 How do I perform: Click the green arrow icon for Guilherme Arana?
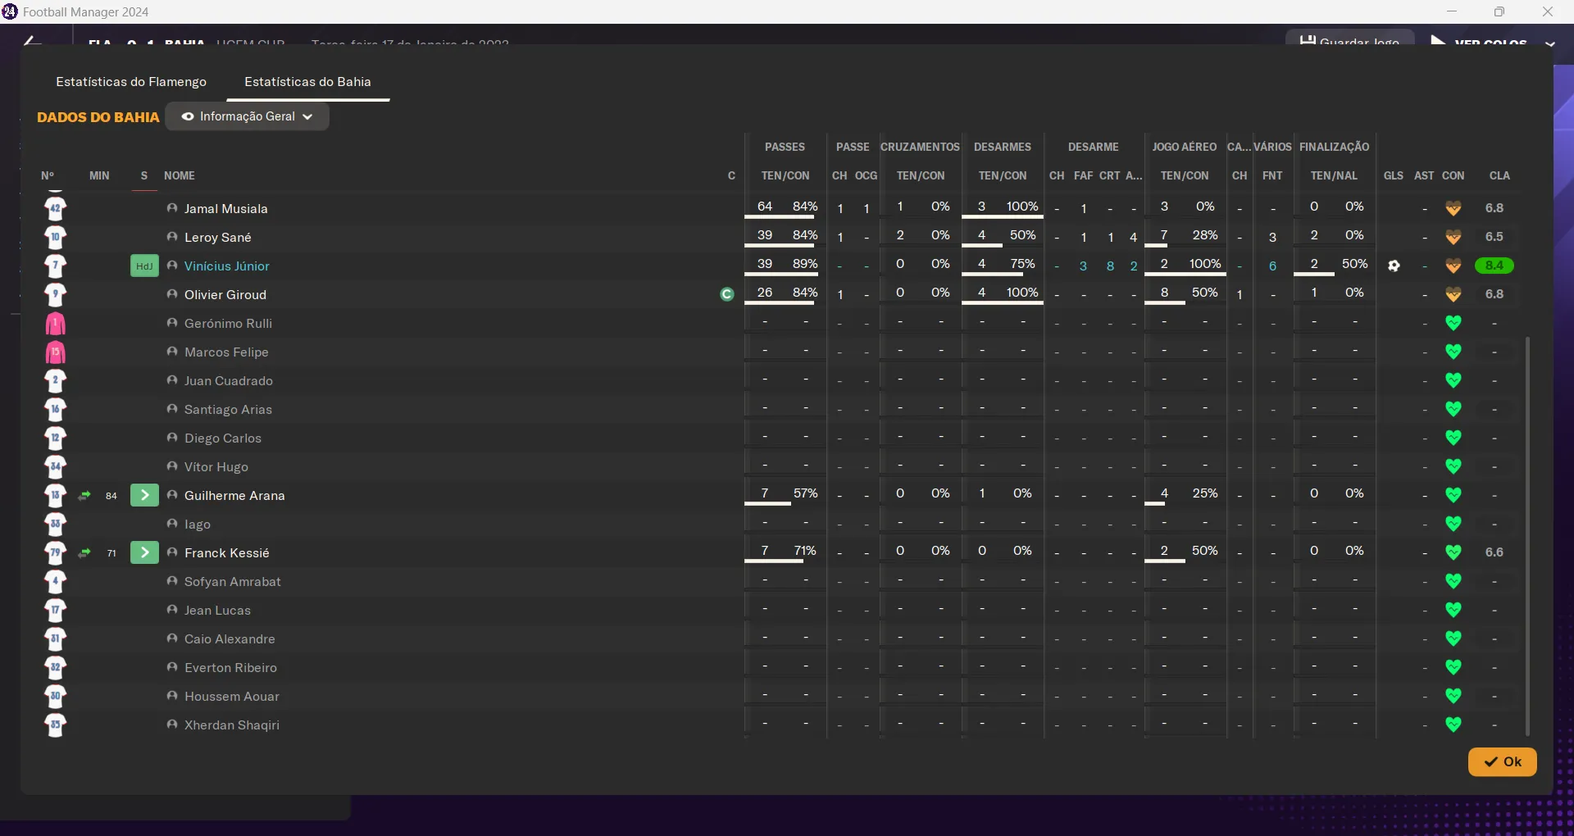click(x=144, y=495)
